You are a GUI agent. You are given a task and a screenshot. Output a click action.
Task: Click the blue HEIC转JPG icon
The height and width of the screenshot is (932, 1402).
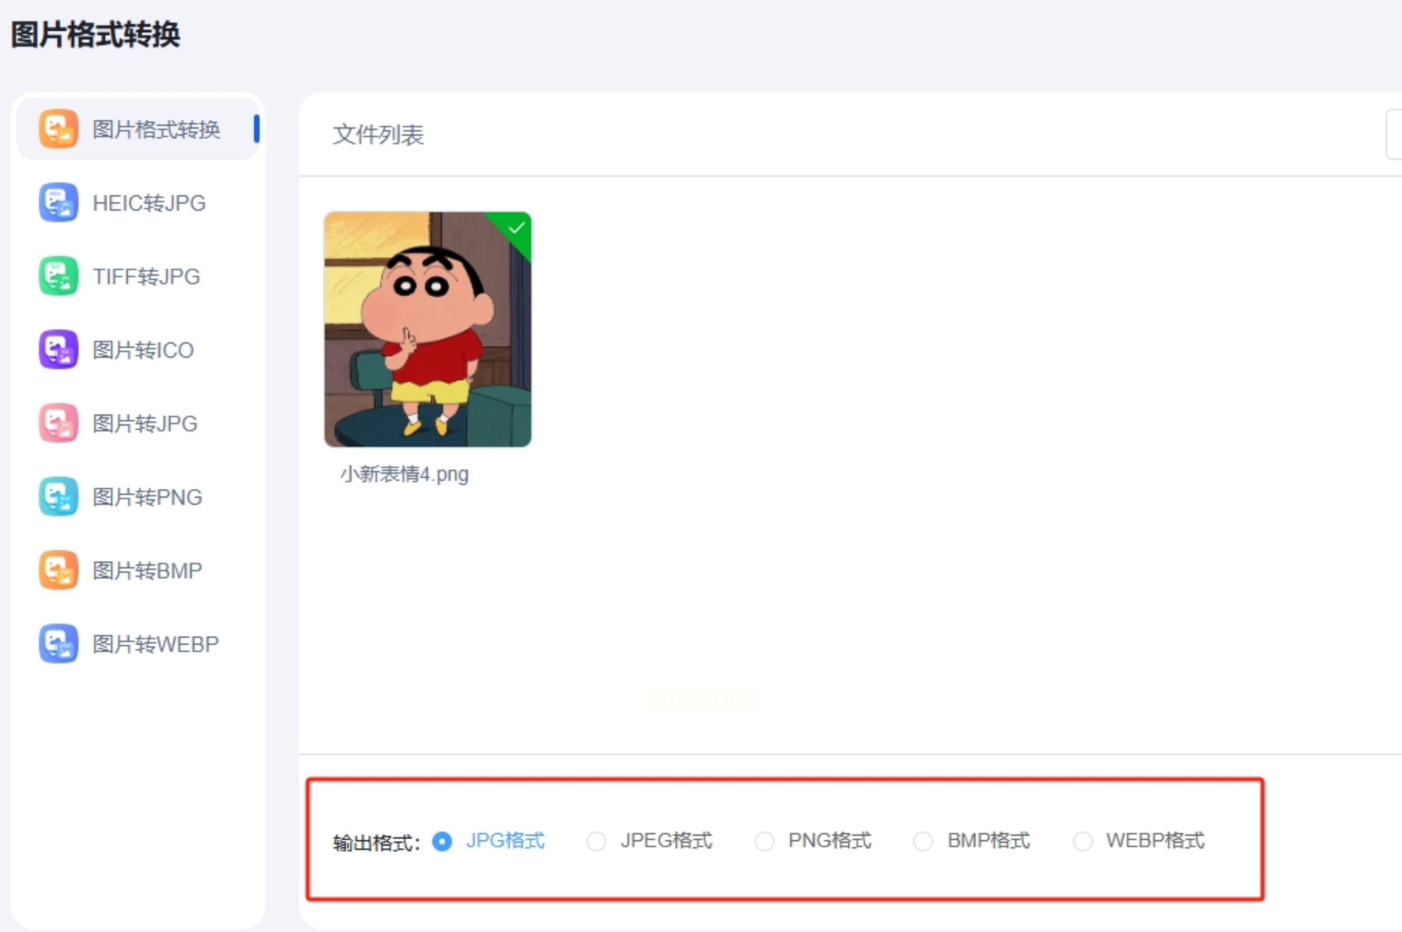coord(58,202)
